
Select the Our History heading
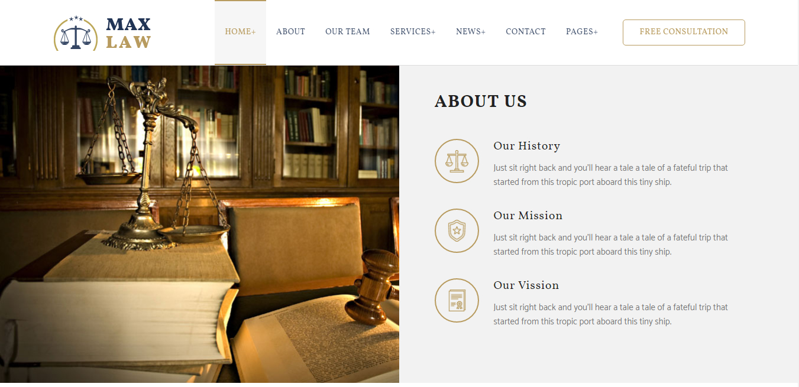527,146
